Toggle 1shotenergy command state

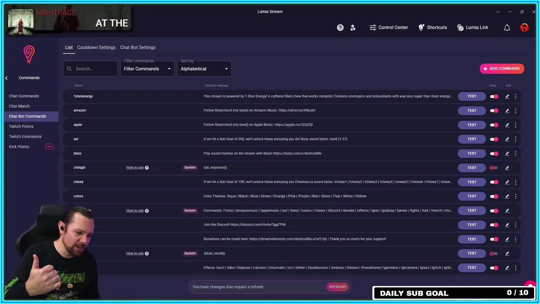494,96
